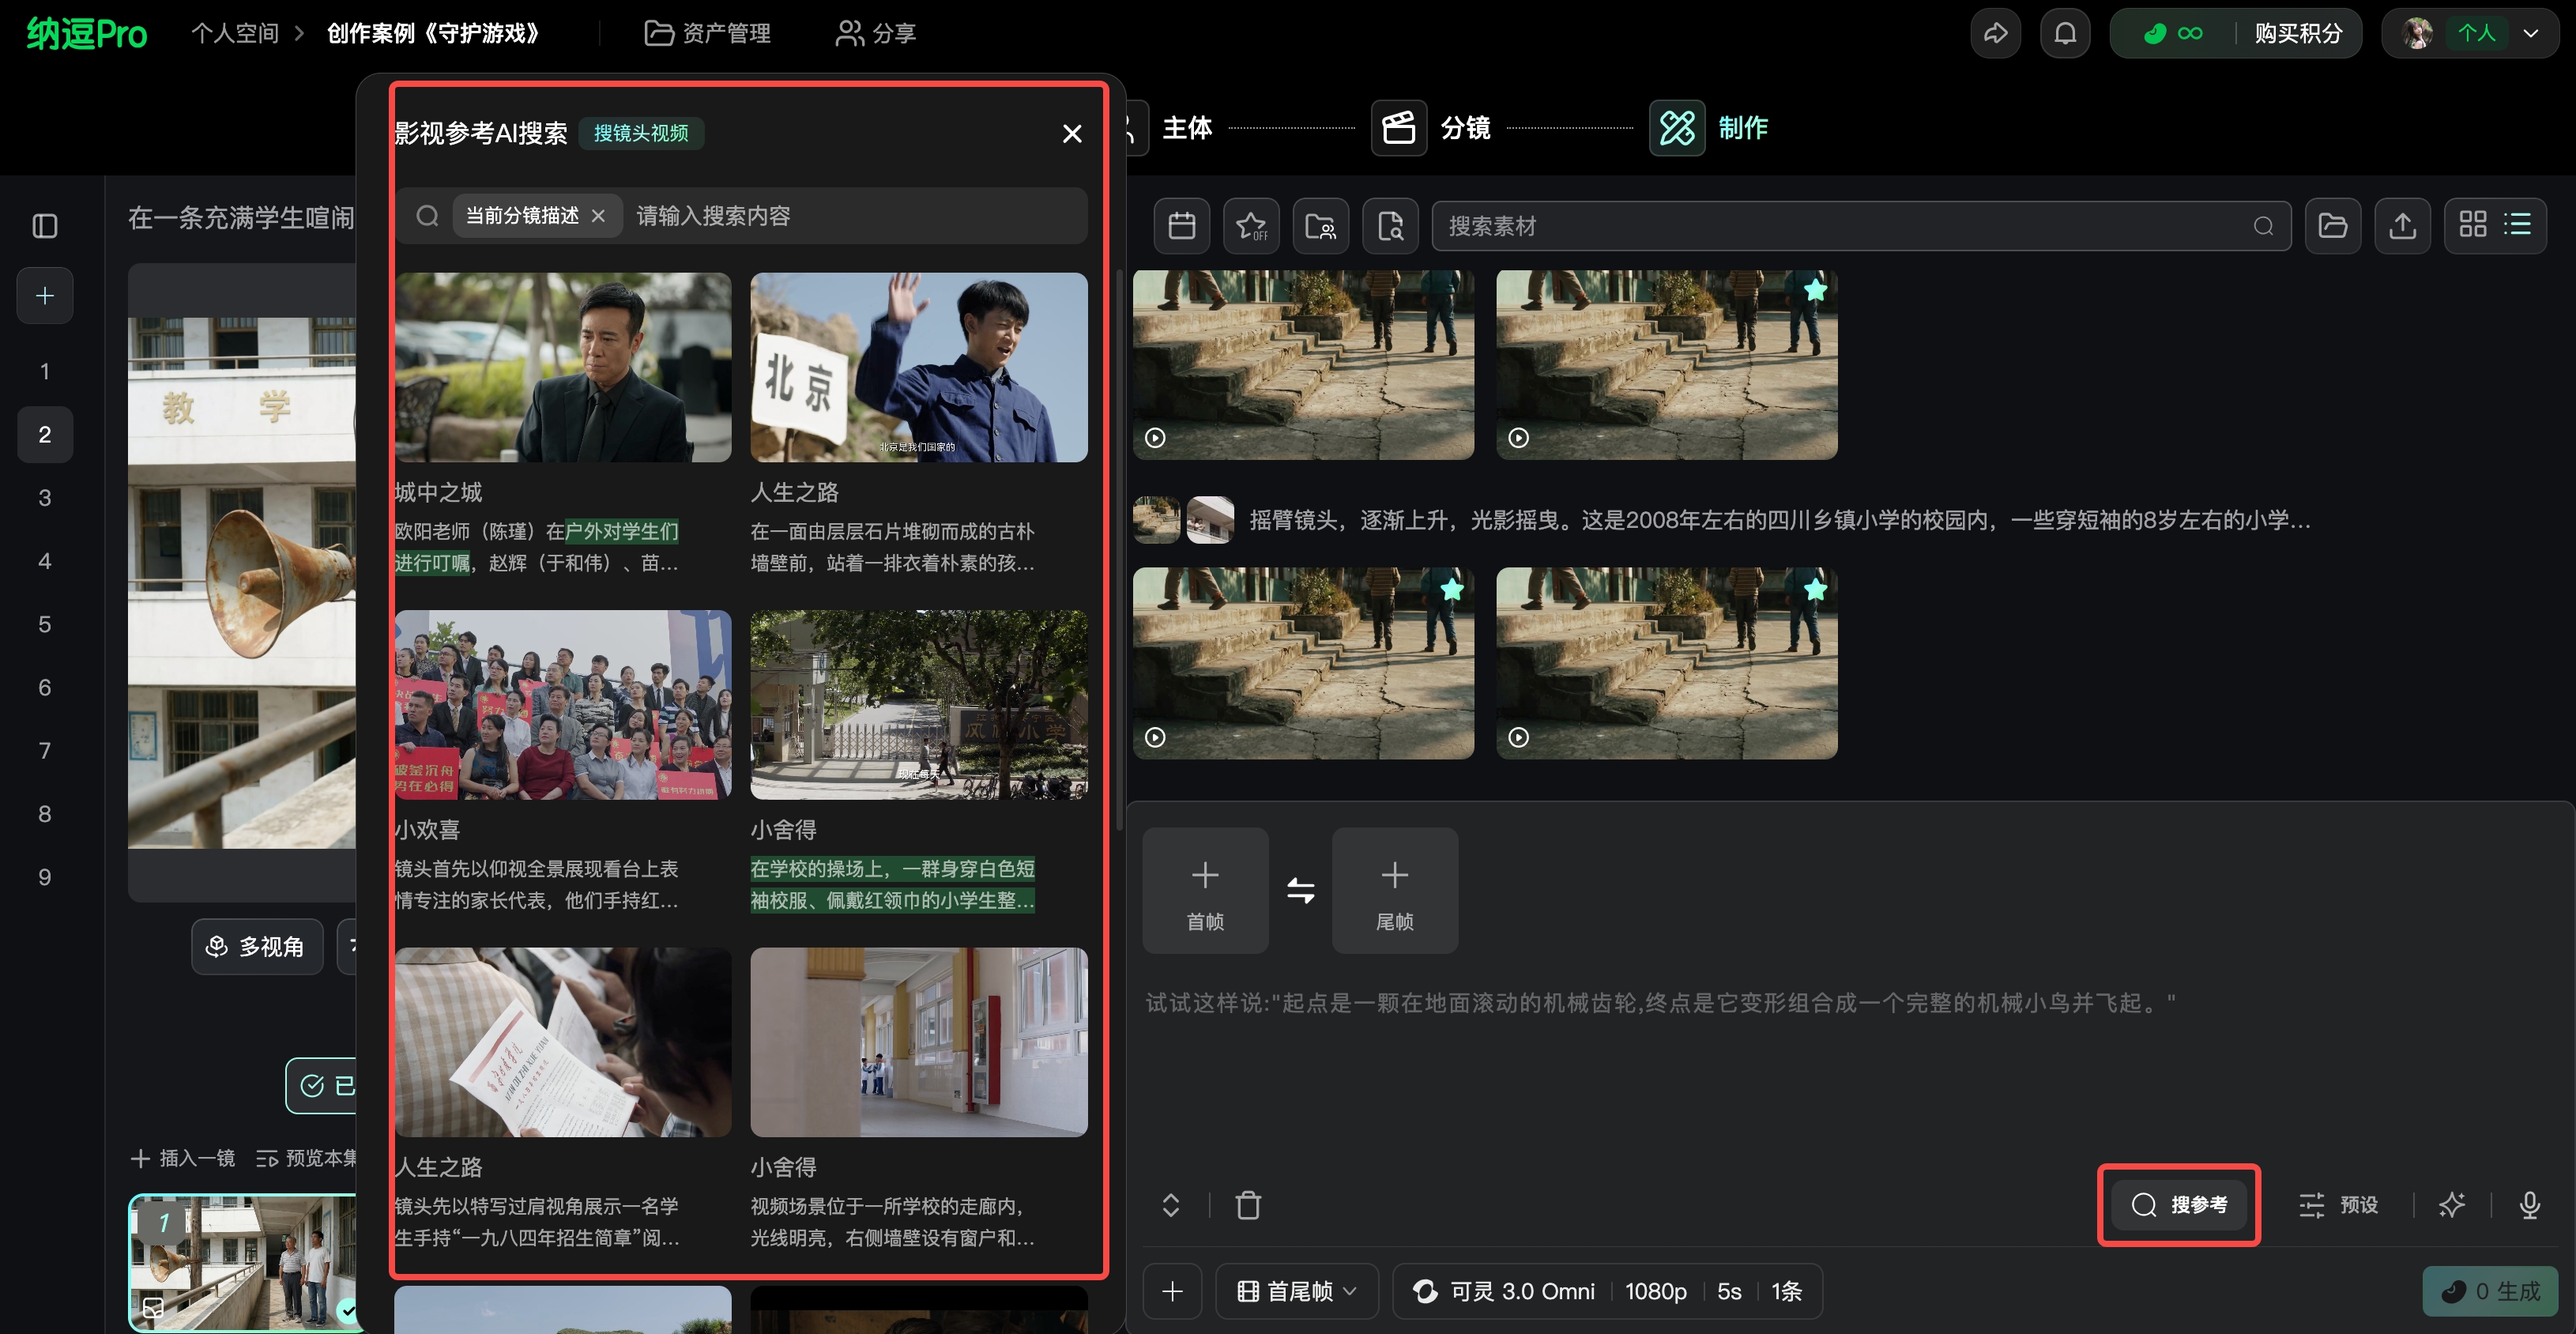Open the folder icon beside search
This screenshot has width=2576, height=1334.
pyautogui.click(x=2332, y=225)
